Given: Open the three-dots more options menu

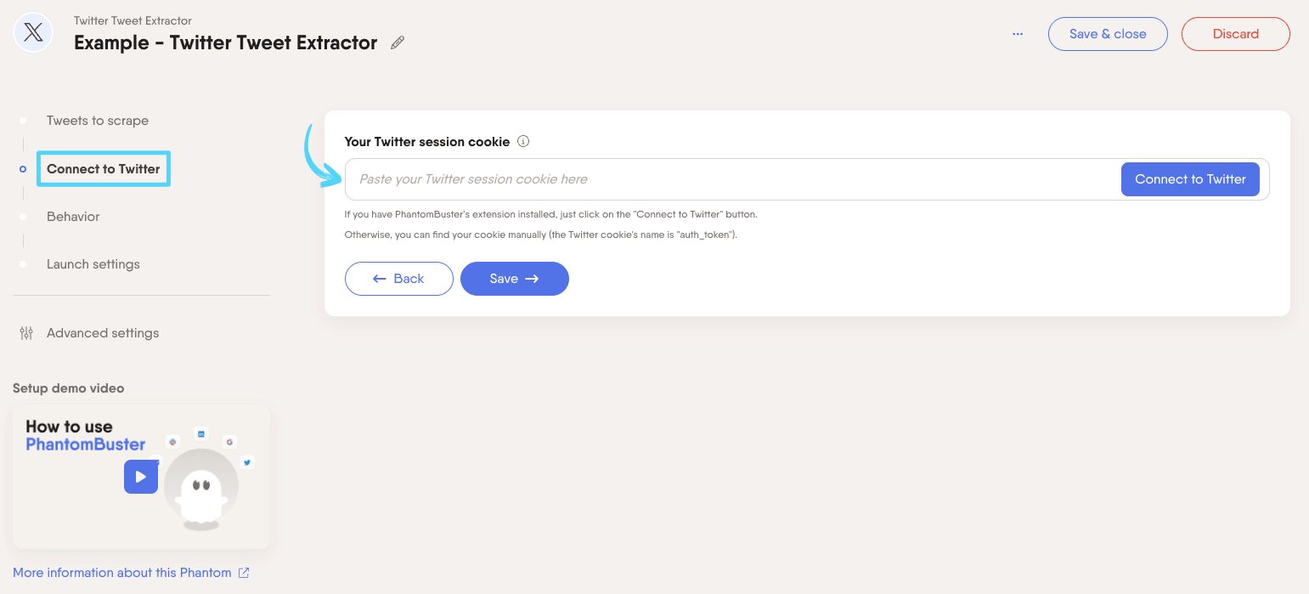Looking at the screenshot, I should (x=1018, y=34).
